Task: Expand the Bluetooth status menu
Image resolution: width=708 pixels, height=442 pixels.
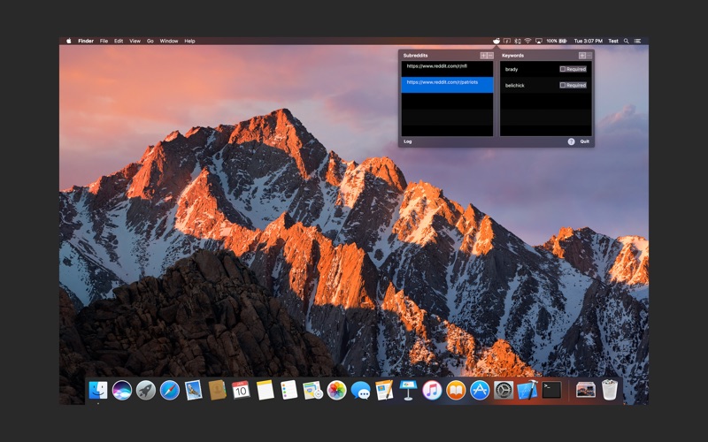Action: pyautogui.click(x=517, y=41)
